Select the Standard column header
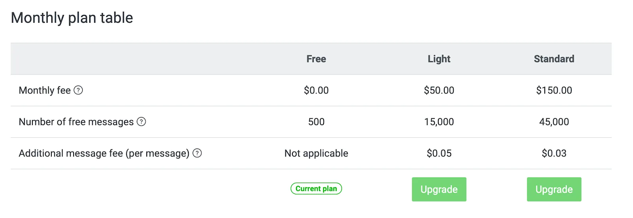Viewport: 633px width, 218px height. coord(554,59)
